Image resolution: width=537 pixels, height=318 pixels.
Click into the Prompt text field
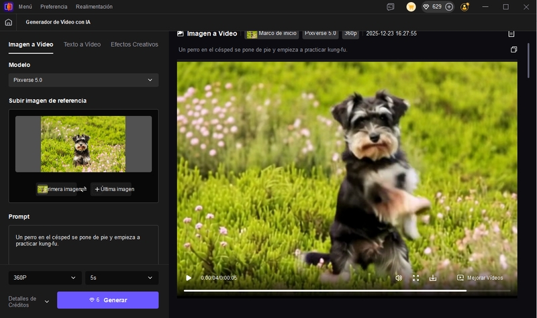click(x=83, y=244)
